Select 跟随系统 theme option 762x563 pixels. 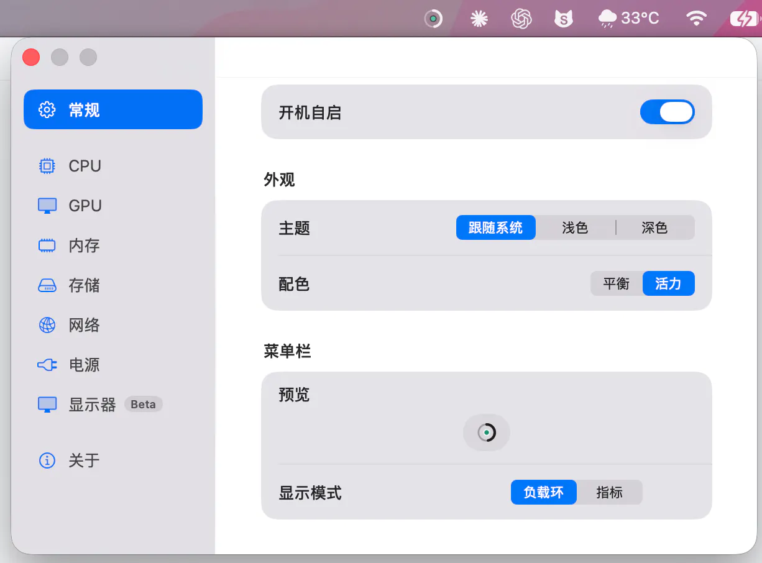click(x=495, y=228)
